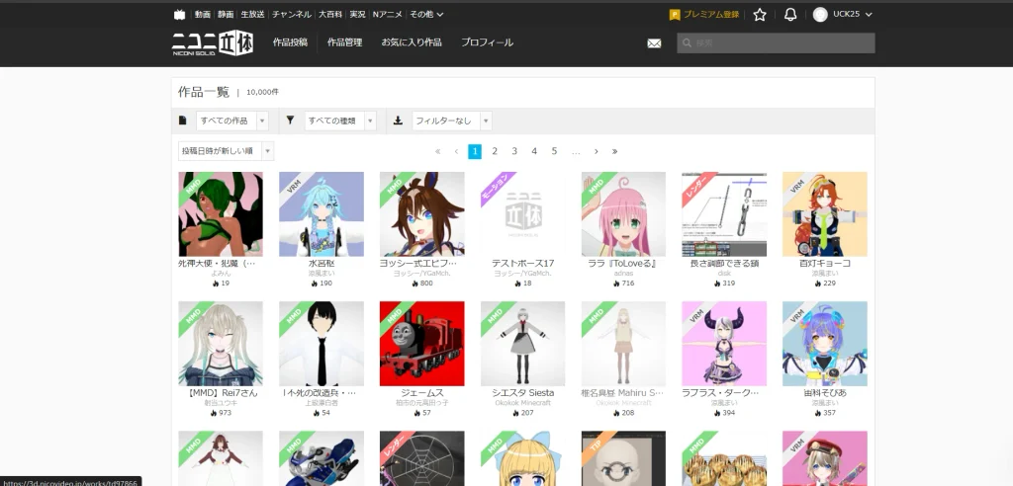The width and height of the screenshot is (1013, 486).
Task: Click author disk under chain work
Action: click(724, 274)
